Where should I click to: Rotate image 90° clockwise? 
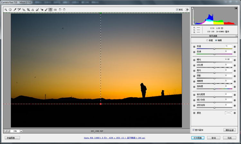tap(64, 10)
